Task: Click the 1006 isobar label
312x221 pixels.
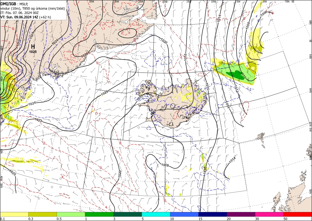Action: click(x=264, y=13)
